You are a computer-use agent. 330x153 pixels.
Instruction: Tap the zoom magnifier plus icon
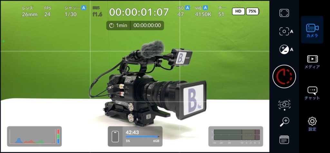pyautogui.click(x=284, y=122)
